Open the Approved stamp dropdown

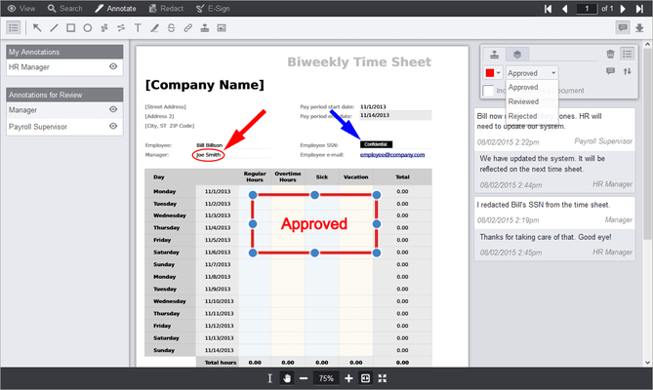[x=532, y=73]
